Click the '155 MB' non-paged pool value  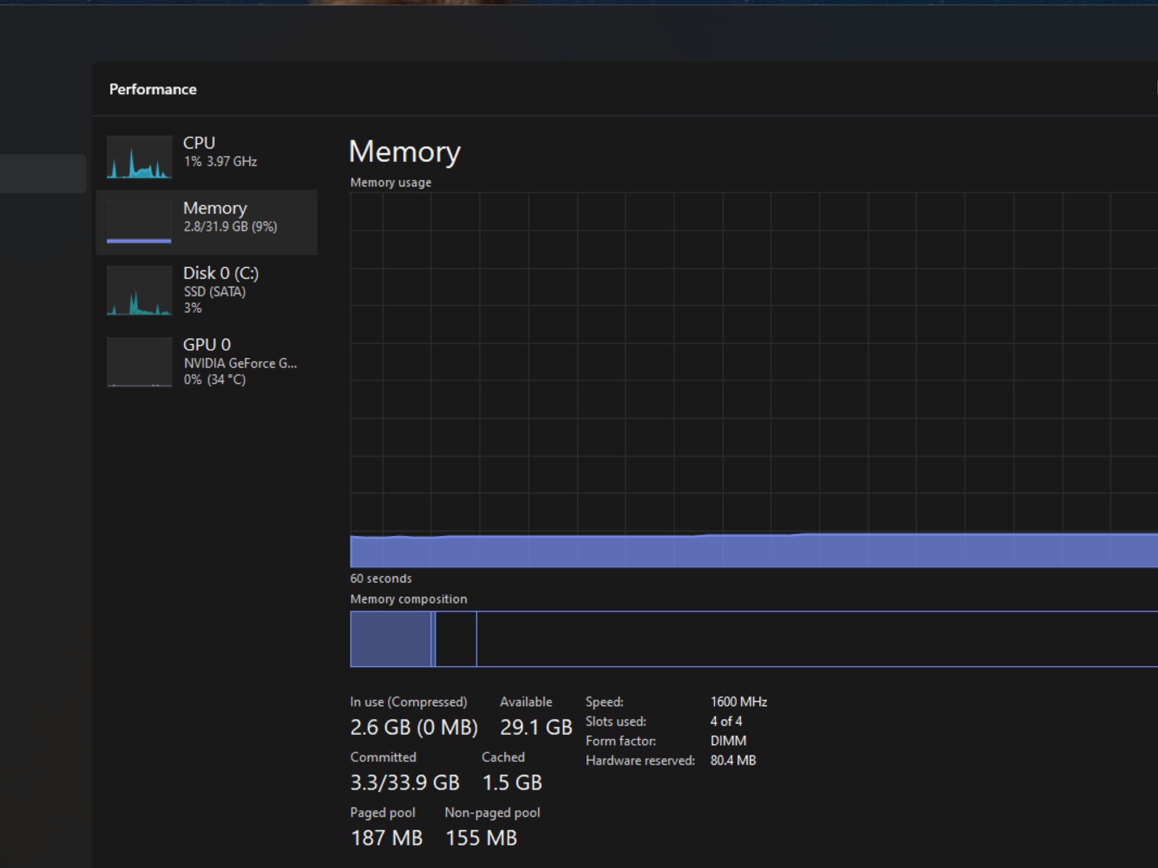481,838
